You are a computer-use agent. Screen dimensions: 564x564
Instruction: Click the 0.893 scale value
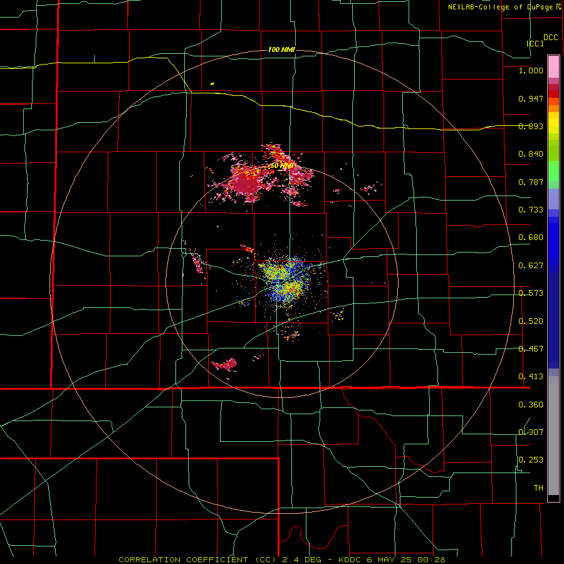coord(531,126)
